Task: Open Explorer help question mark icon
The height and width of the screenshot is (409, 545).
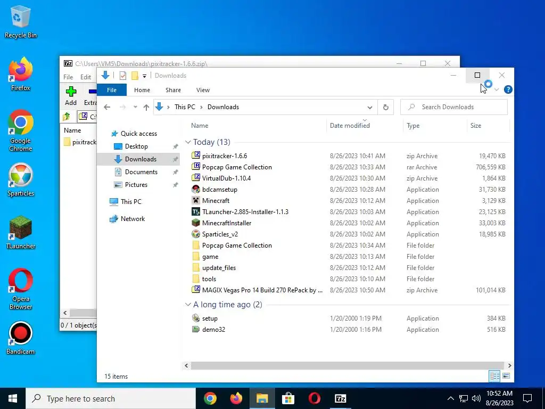Action: point(508,89)
